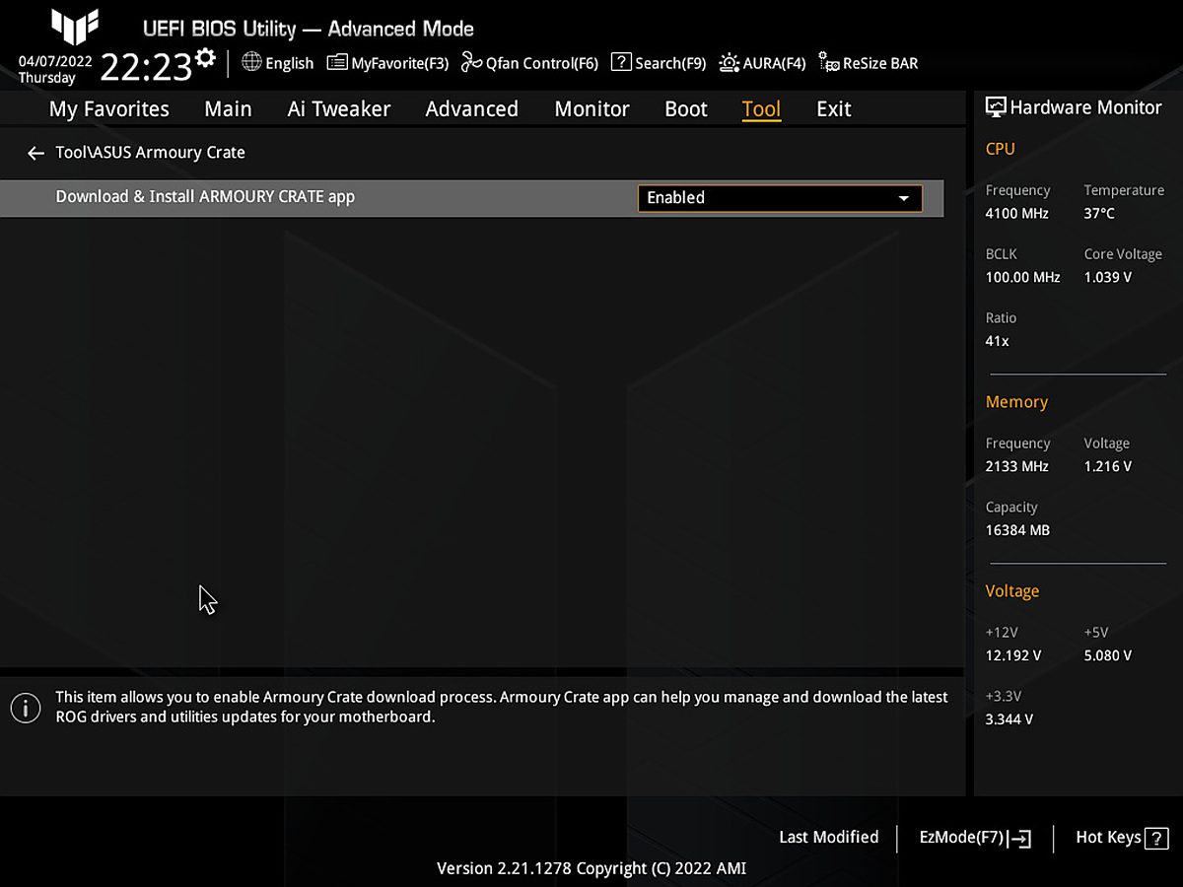Click Capacity value 16384 MB
The image size is (1183, 887).
click(x=1017, y=530)
